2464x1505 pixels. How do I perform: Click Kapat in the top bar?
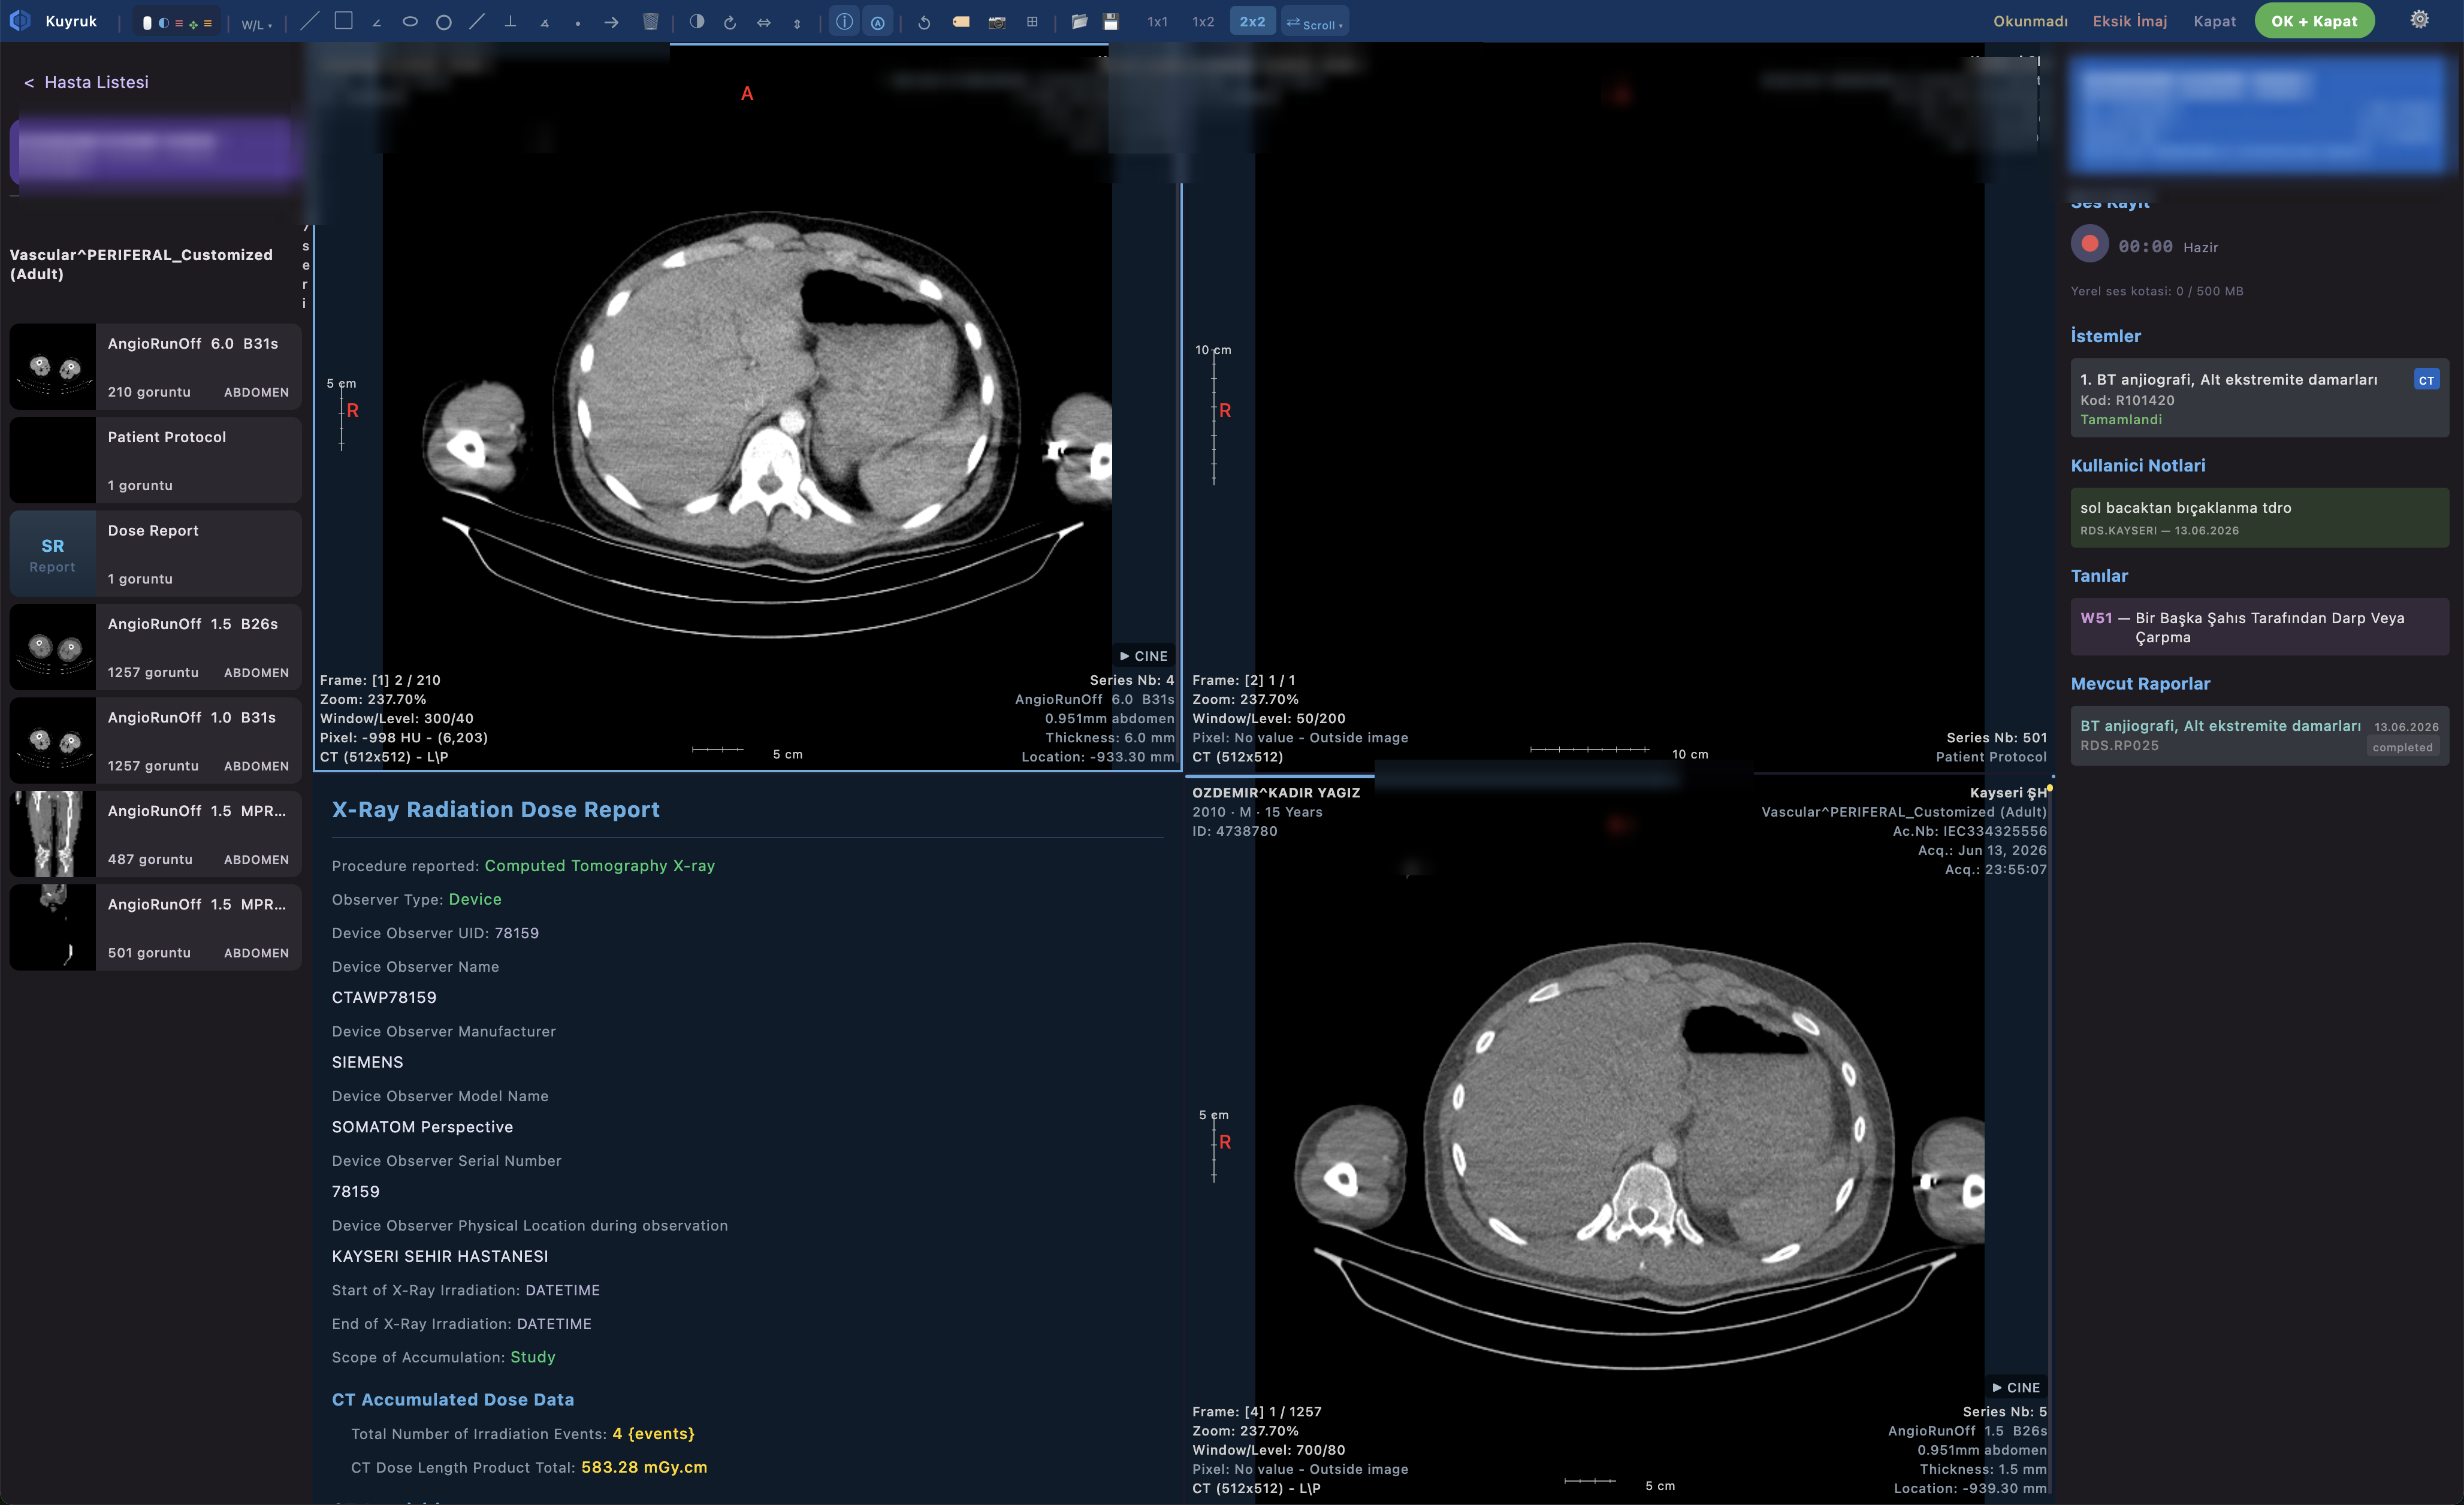(x=2214, y=21)
